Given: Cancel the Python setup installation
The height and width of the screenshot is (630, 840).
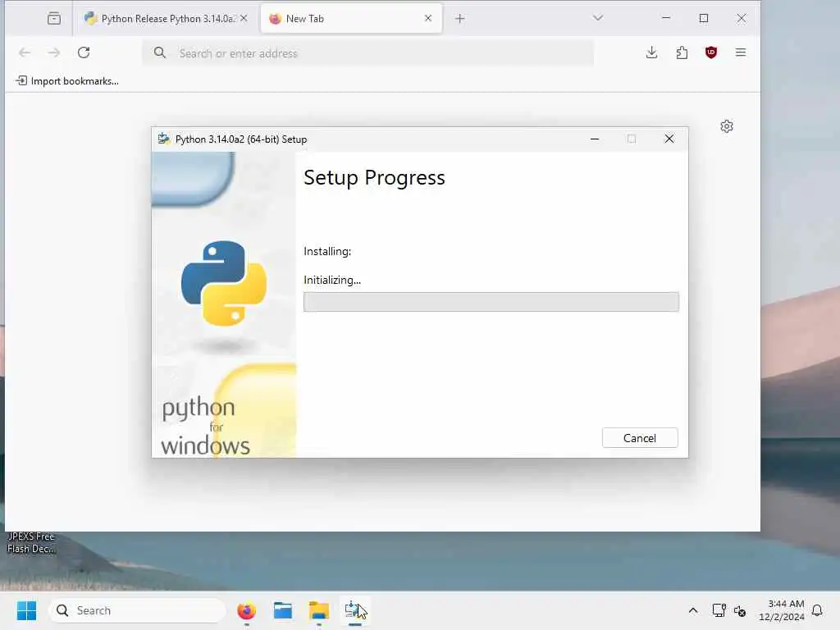Looking at the screenshot, I should click(x=640, y=438).
